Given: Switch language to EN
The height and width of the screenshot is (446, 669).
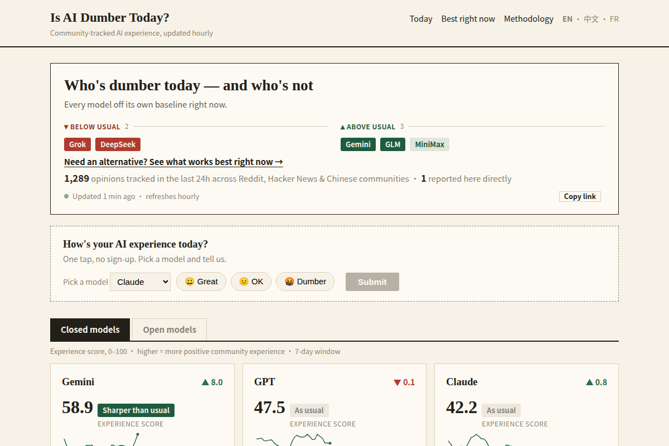Looking at the screenshot, I should pos(568,19).
